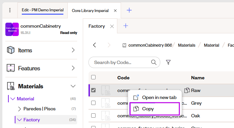This screenshot has width=234, height=128.
Task: Click the Items section label
Action: [x=25, y=50]
